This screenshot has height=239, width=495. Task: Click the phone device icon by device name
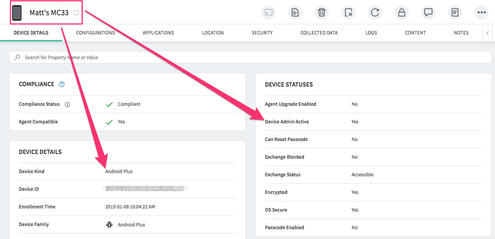pyautogui.click(x=17, y=13)
